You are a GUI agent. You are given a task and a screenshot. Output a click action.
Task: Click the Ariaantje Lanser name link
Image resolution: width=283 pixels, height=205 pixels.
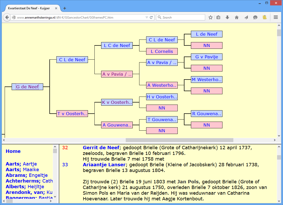click(104, 165)
